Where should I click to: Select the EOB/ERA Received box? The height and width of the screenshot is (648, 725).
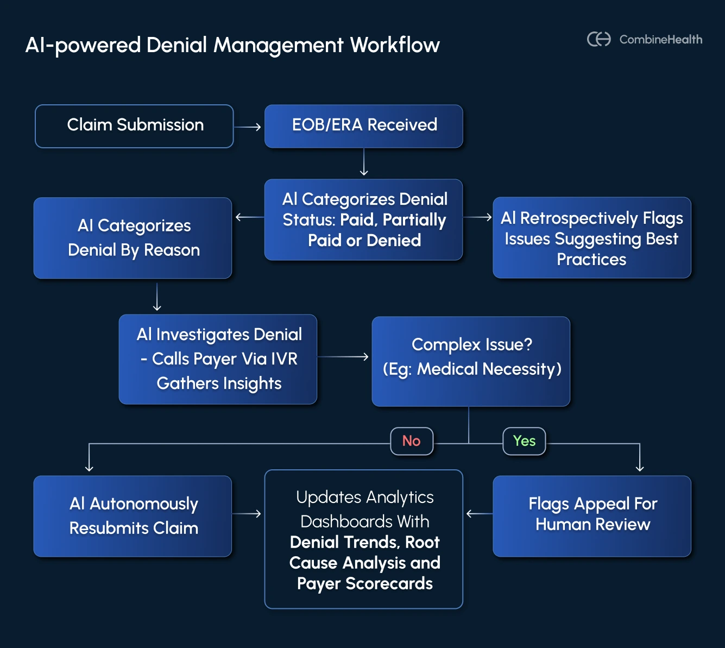click(x=364, y=126)
